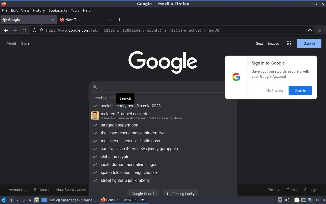Open the Advertising footer link
This screenshot has height=204, width=326.
(18, 190)
